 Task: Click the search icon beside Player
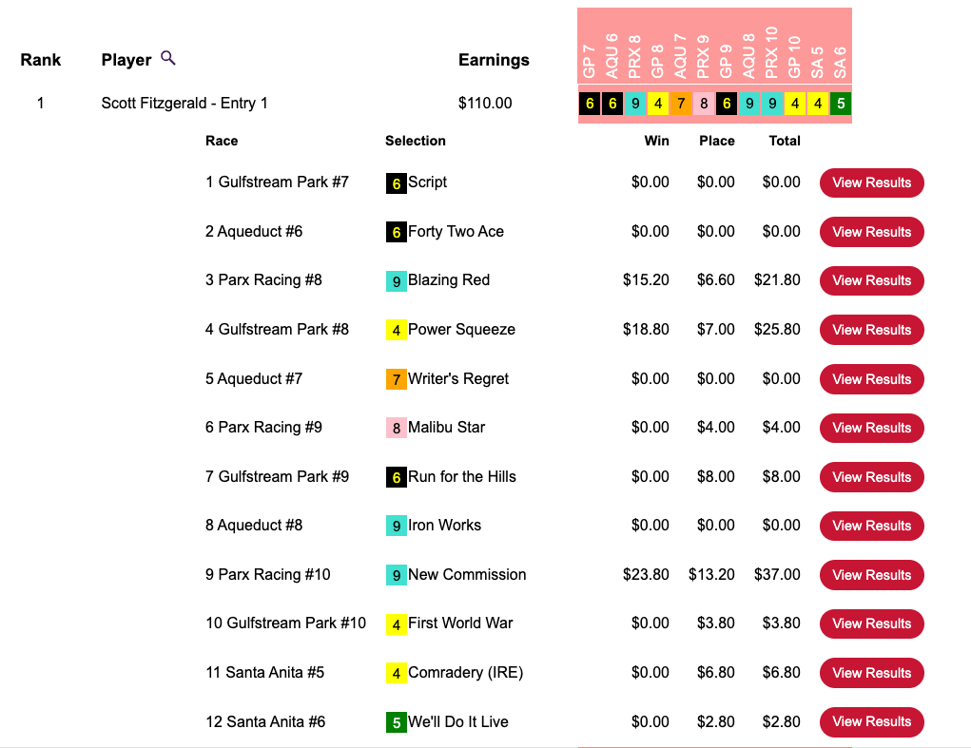pos(168,58)
